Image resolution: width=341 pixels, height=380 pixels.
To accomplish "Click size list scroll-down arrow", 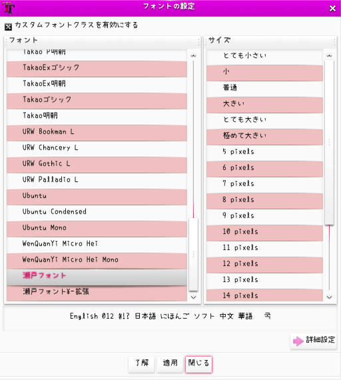I will (329, 297).
